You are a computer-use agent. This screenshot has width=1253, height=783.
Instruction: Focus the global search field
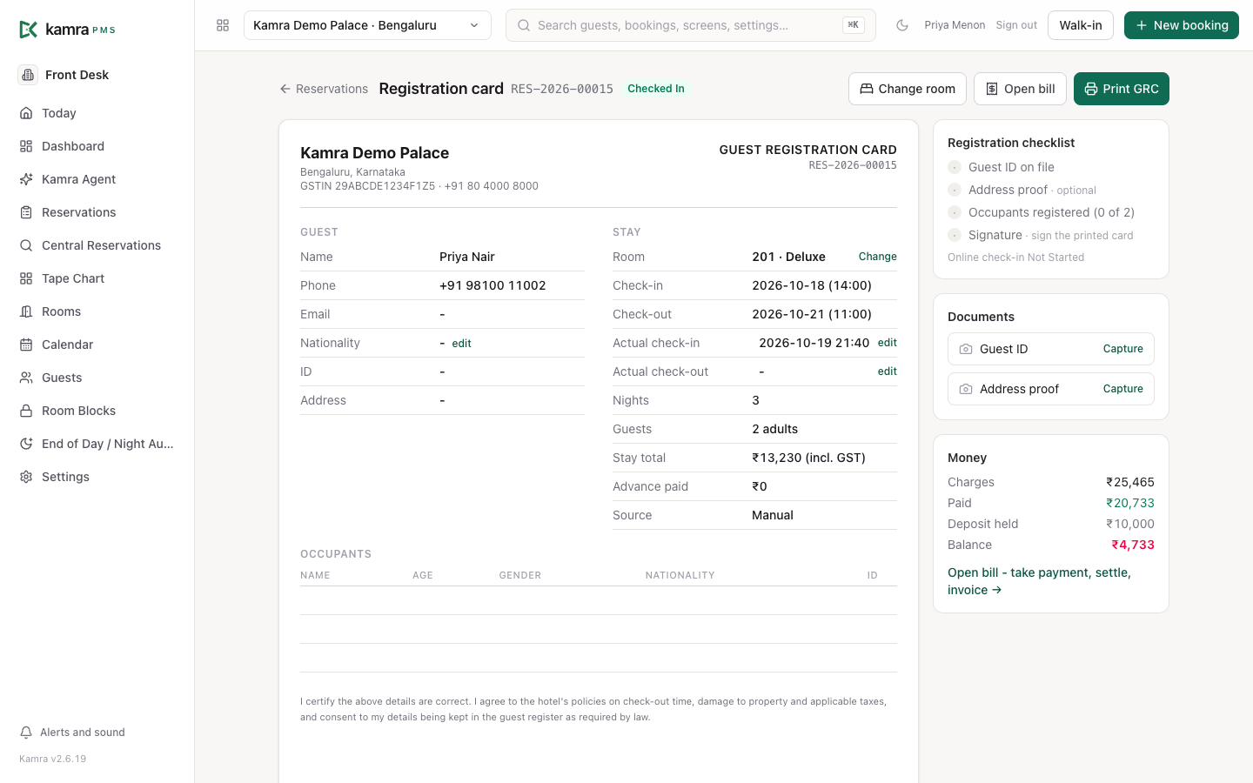point(691,25)
